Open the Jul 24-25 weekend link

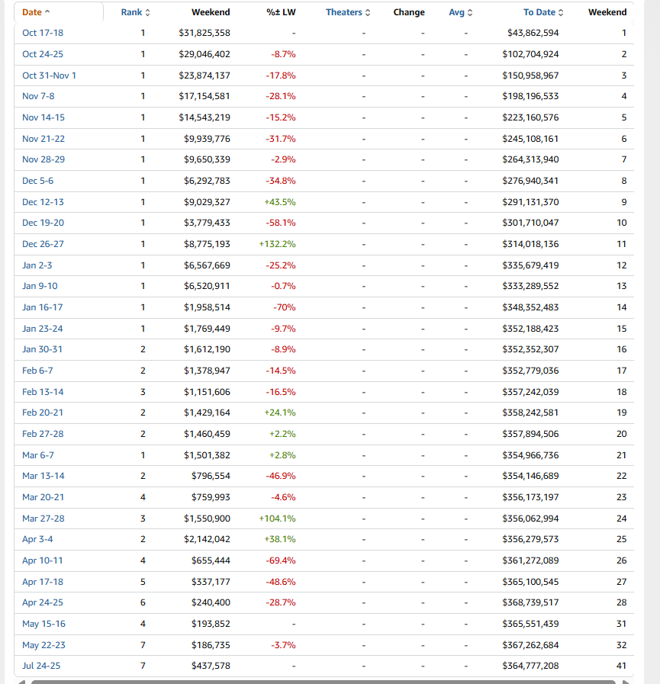click(41, 665)
